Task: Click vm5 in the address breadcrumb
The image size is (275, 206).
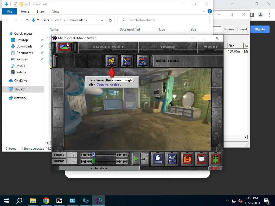Action: [x=58, y=20]
